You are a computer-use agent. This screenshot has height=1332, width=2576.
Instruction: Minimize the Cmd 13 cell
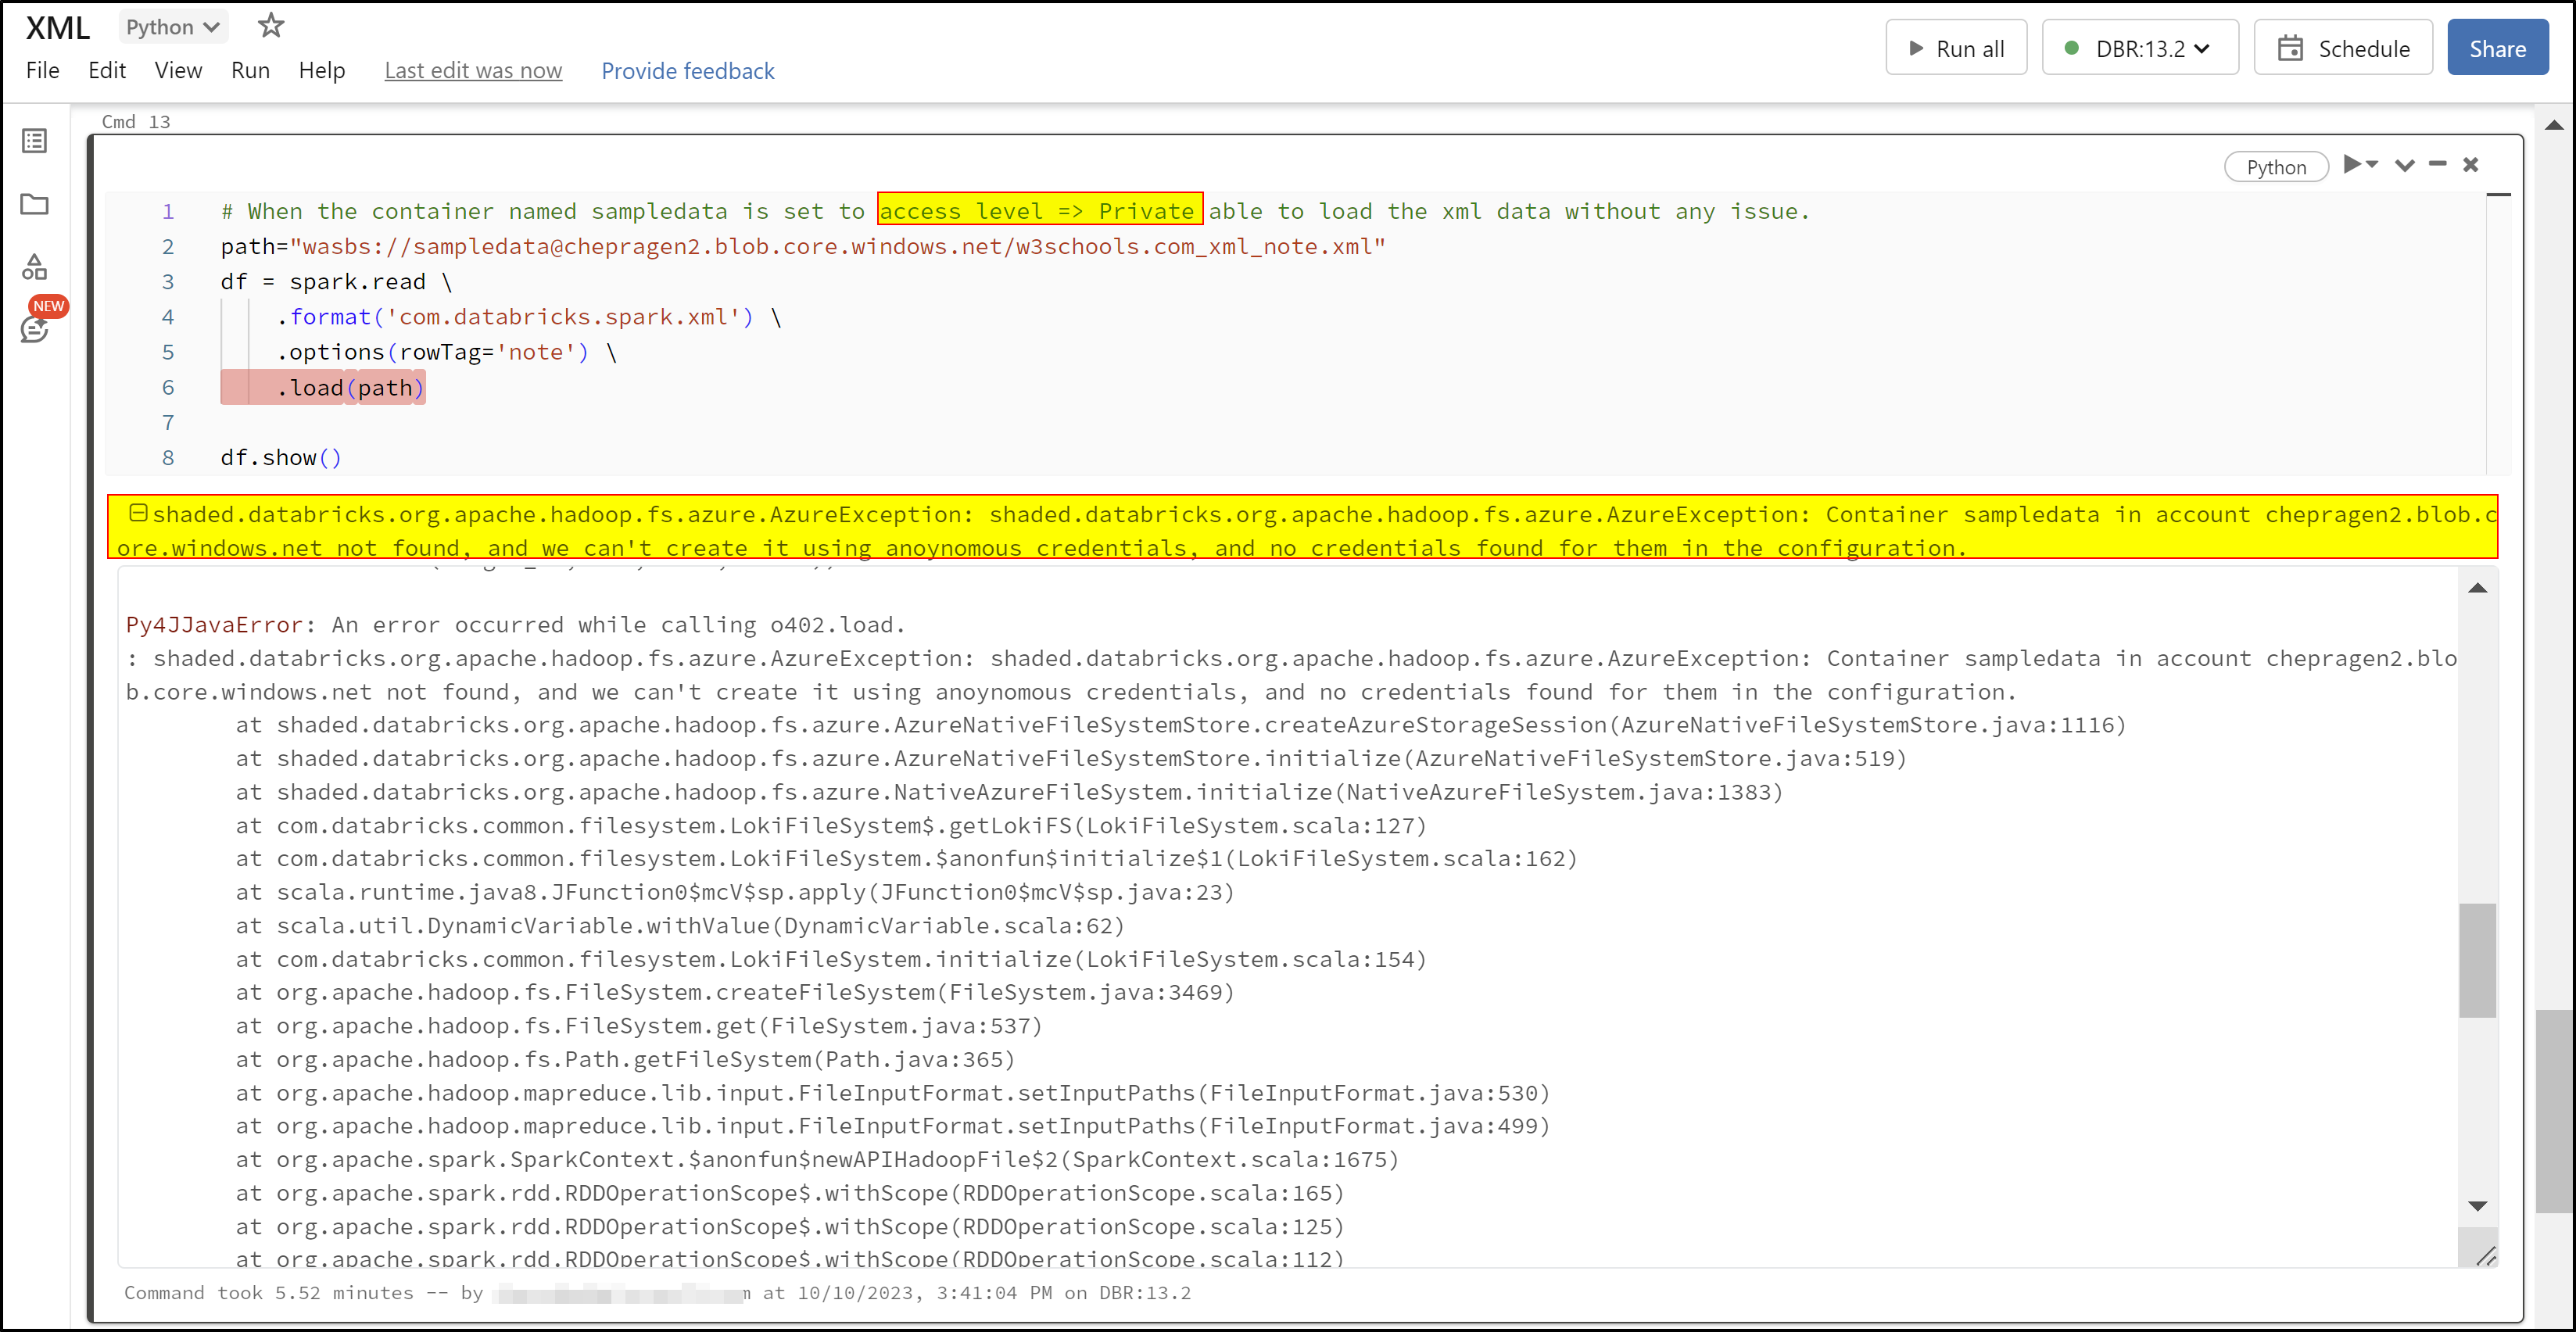2438,165
